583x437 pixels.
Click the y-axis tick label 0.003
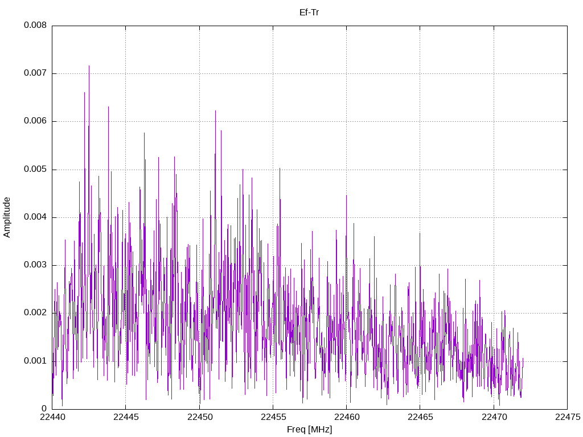point(35,265)
